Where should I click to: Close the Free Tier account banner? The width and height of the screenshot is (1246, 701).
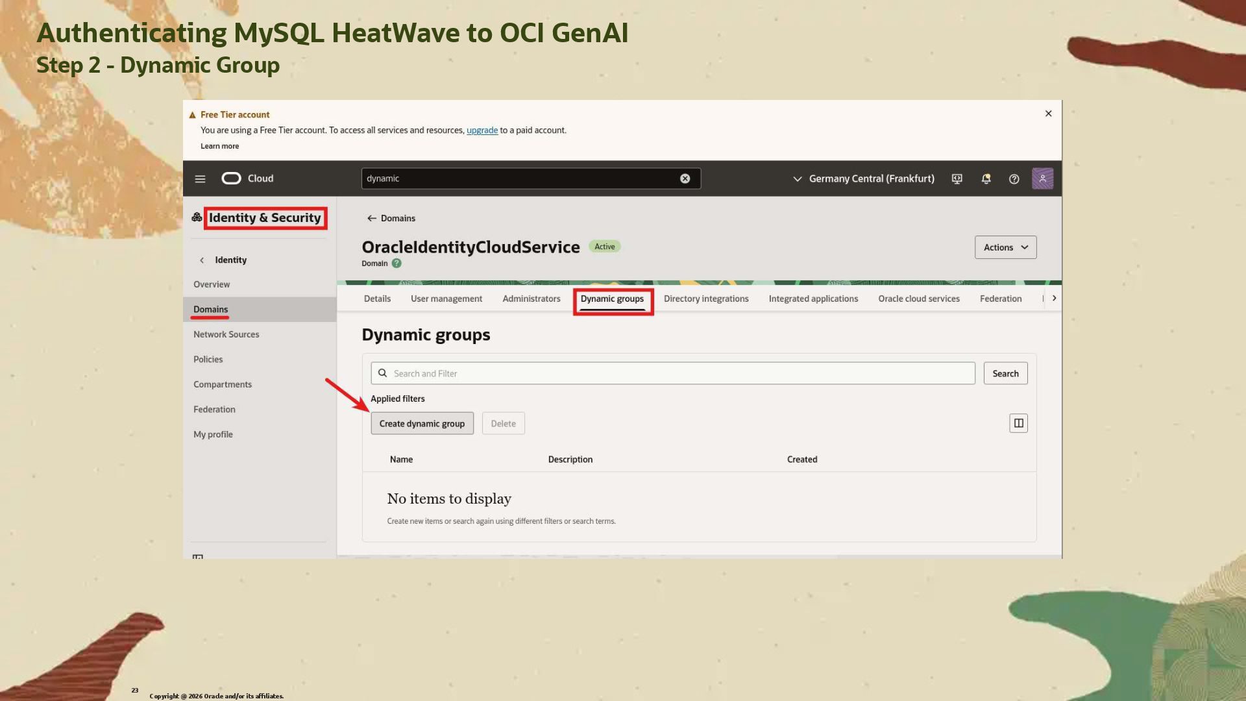click(x=1048, y=114)
